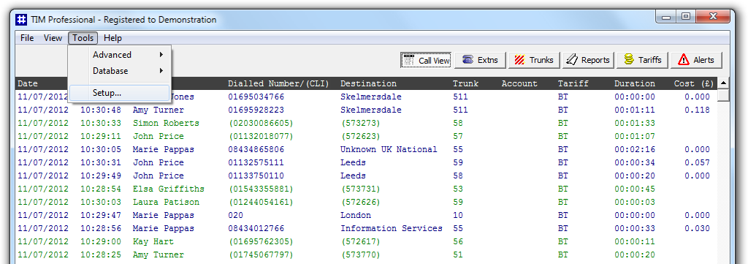Click dialled number 01133750110
Screen dimensions: 748x264
point(256,176)
